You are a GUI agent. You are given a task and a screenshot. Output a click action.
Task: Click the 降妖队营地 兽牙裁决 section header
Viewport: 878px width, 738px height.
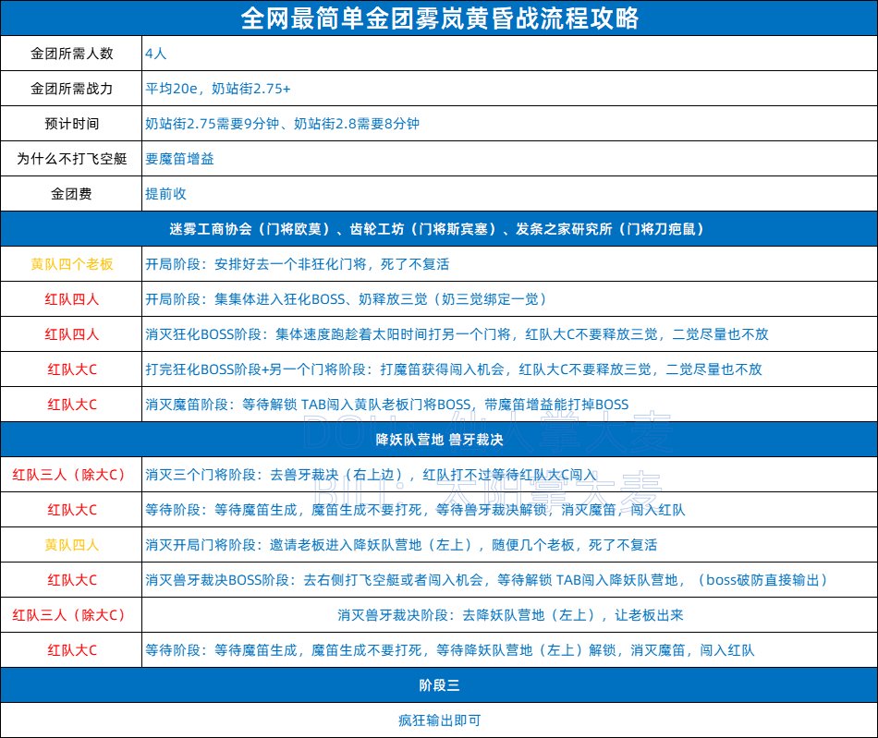point(439,440)
